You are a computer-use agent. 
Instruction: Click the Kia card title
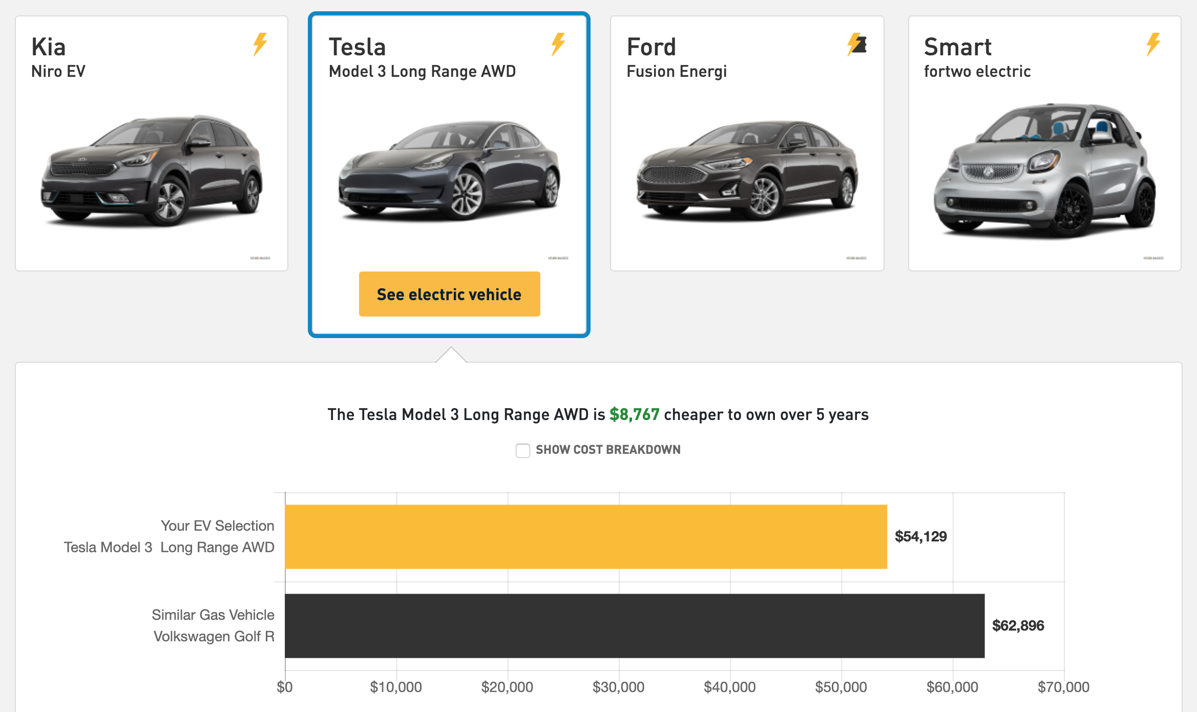[49, 47]
